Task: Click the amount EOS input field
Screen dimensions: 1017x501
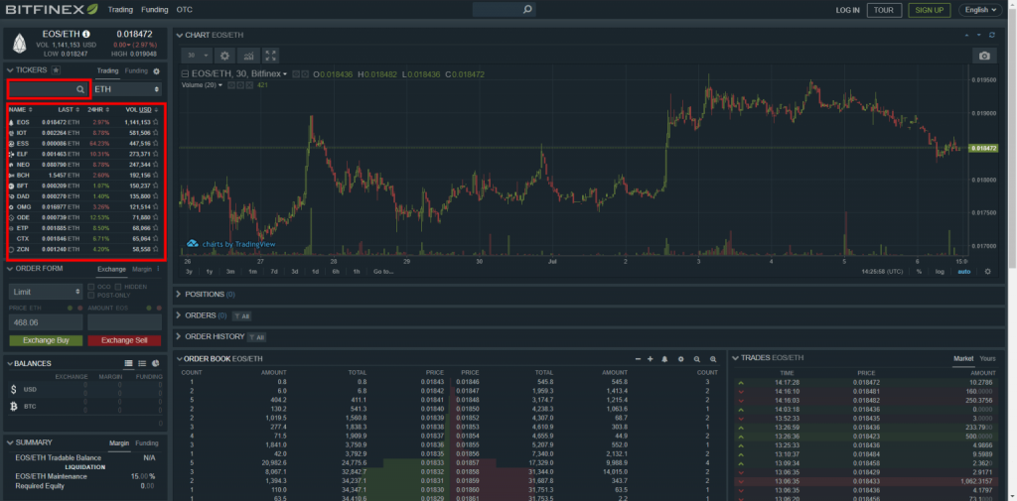Action: click(124, 322)
